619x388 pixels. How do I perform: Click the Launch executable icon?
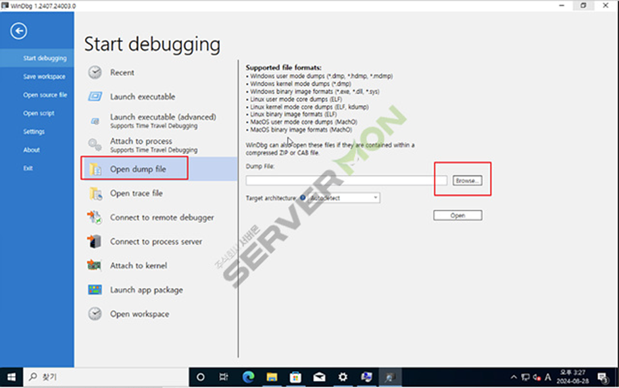(95, 96)
